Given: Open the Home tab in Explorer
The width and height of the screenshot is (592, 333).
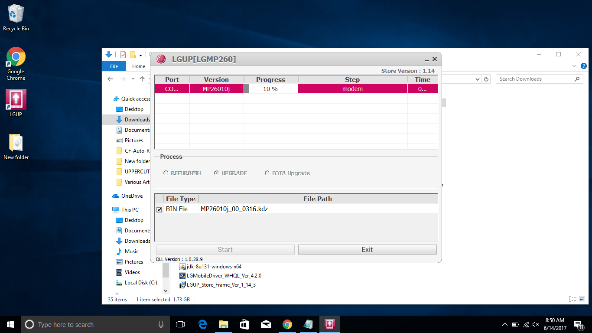Looking at the screenshot, I should point(139,66).
